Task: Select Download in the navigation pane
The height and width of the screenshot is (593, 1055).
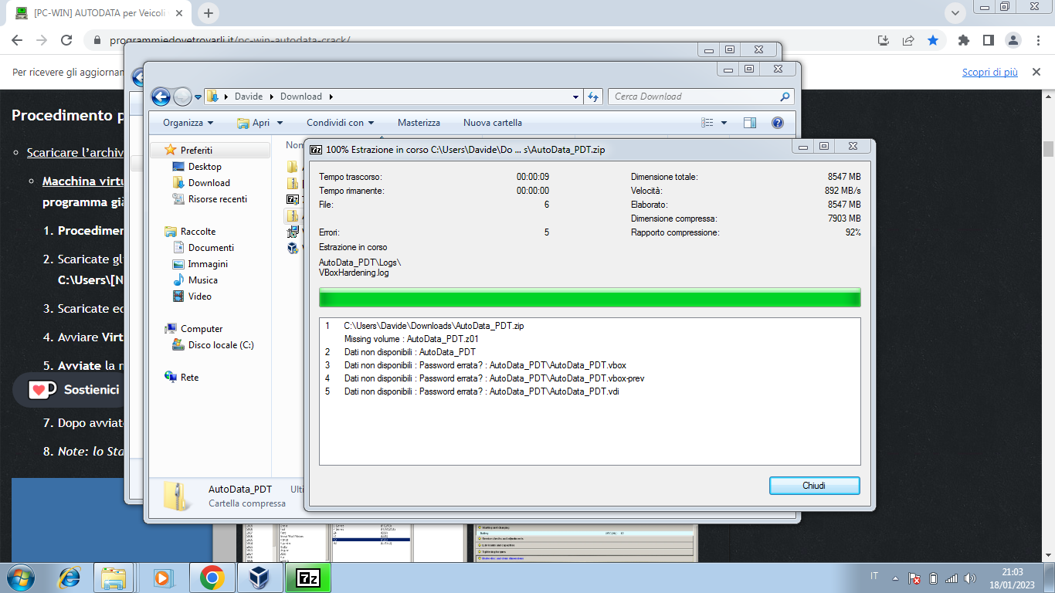Action: tap(209, 183)
